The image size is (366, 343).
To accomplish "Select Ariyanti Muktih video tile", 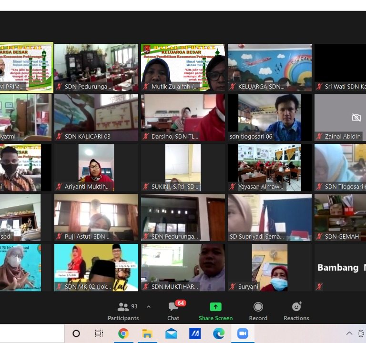I will pyautogui.click(x=96, y=167).
